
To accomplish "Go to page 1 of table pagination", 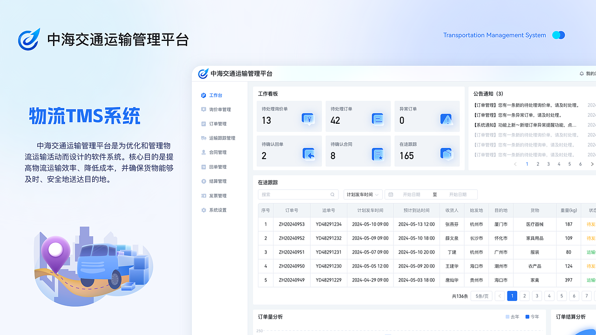I will click(x=512, y=296).
